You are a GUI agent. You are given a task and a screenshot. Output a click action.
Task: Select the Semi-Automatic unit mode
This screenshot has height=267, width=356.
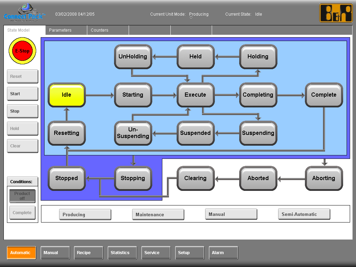click(304, 214)
